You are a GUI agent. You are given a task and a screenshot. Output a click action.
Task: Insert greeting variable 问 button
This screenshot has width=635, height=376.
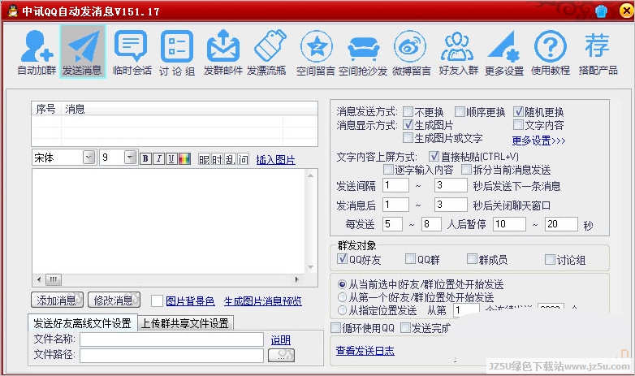tap(243, 159)
